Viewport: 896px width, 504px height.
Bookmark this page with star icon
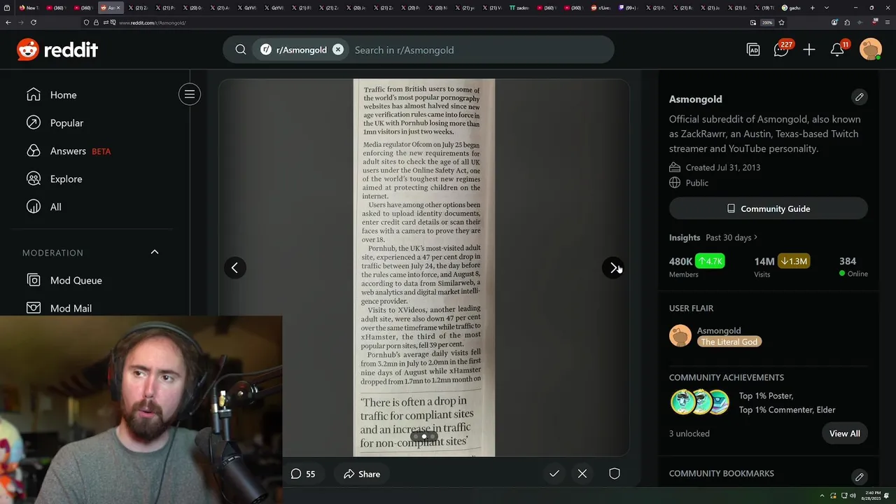click(782, 22)
